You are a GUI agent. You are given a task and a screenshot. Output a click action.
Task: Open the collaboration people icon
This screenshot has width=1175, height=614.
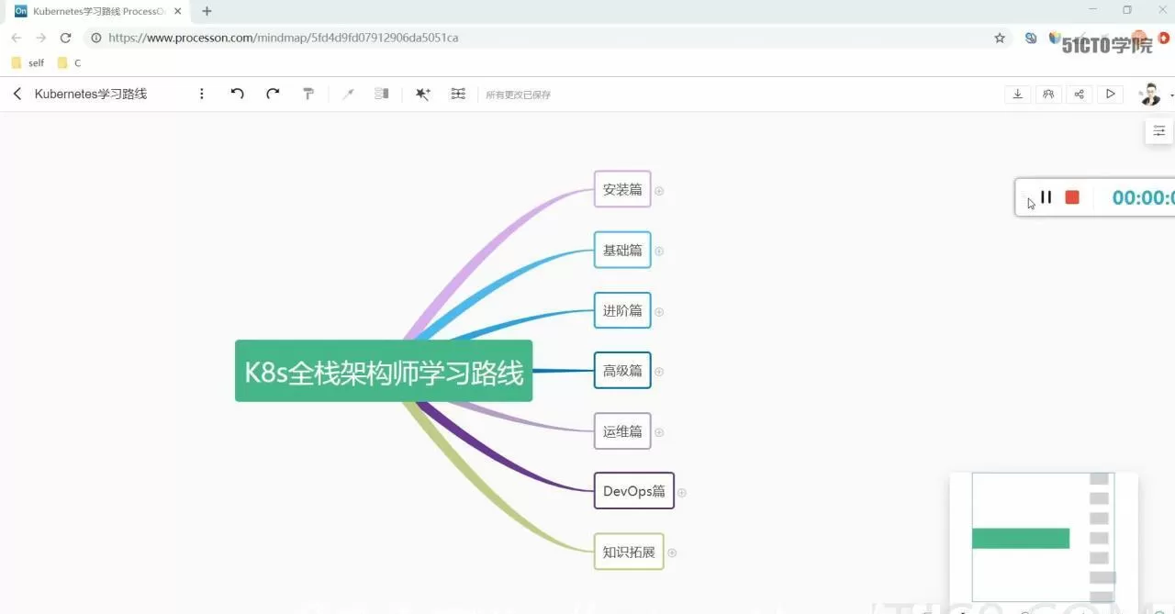point(1048,94)
